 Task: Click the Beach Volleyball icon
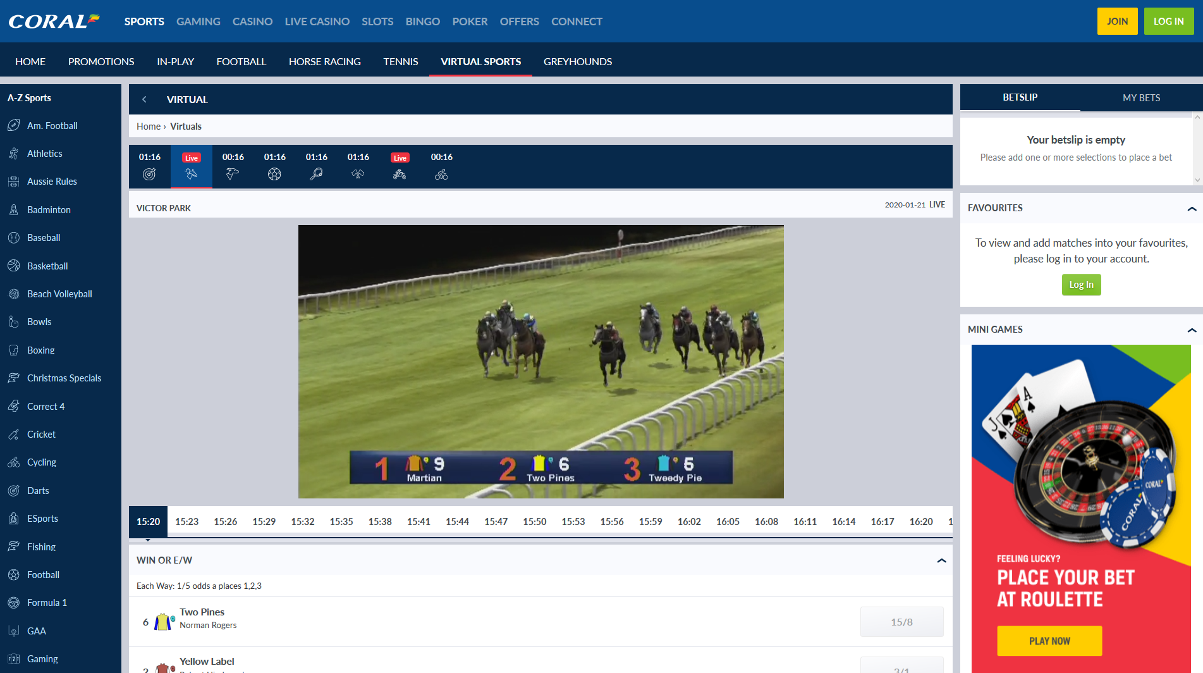pyautogui.click(x=14, y=293)
